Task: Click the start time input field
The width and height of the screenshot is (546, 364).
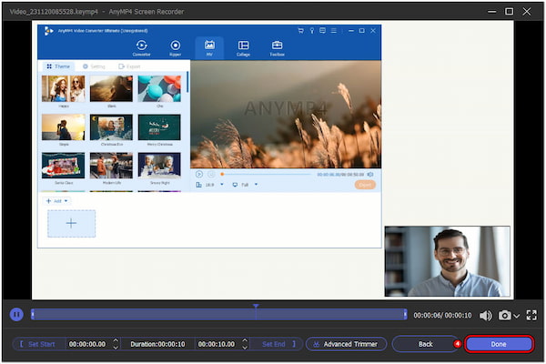Action: click(88, 344)
